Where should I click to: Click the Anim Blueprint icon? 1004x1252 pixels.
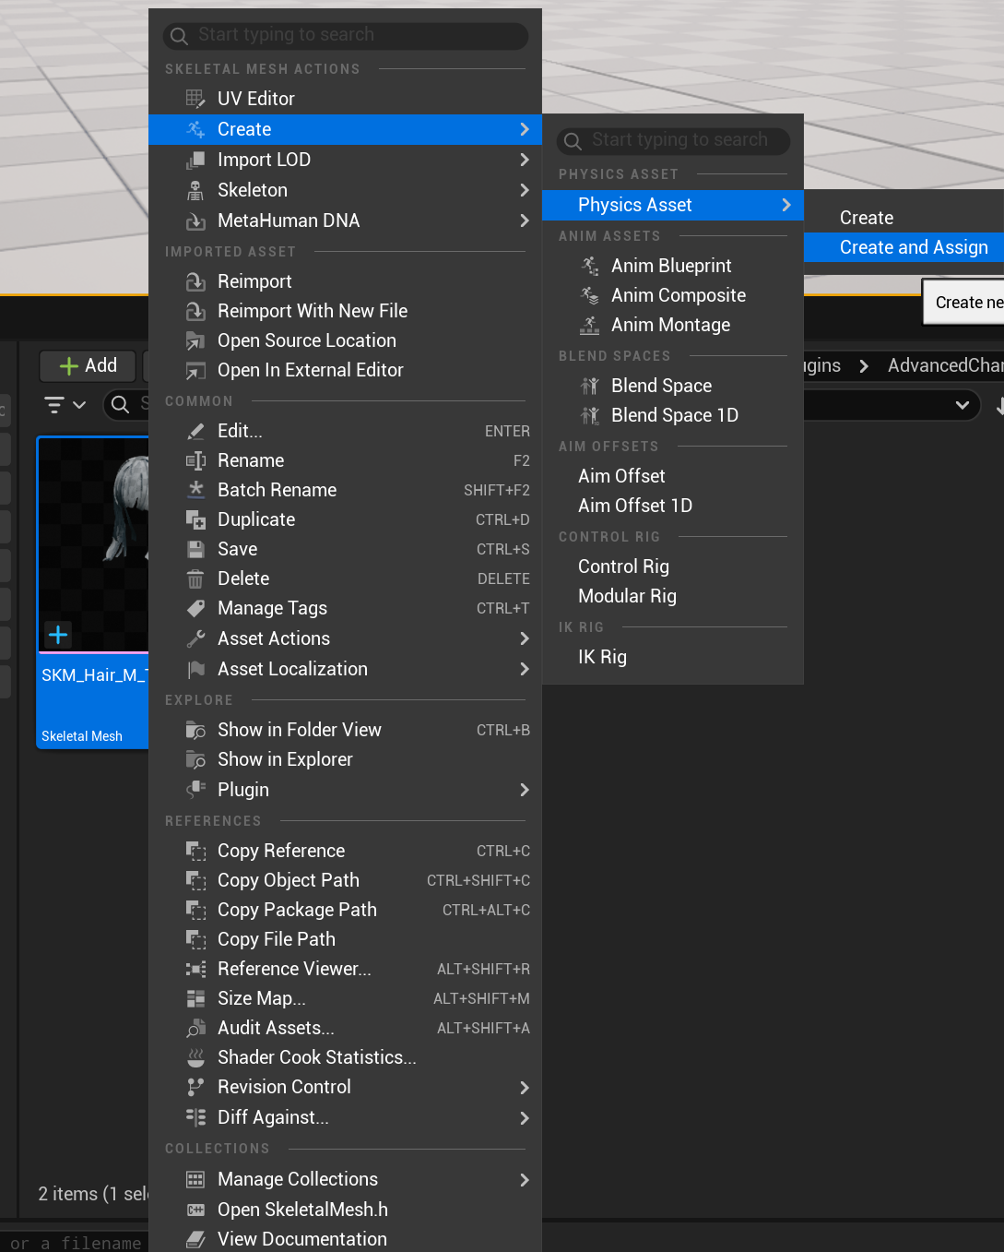pyautogui.click(x=590, y=266)
